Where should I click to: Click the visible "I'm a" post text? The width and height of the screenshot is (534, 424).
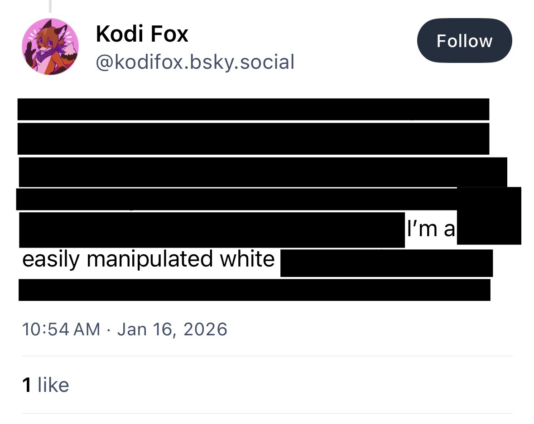tap(430, 229)
